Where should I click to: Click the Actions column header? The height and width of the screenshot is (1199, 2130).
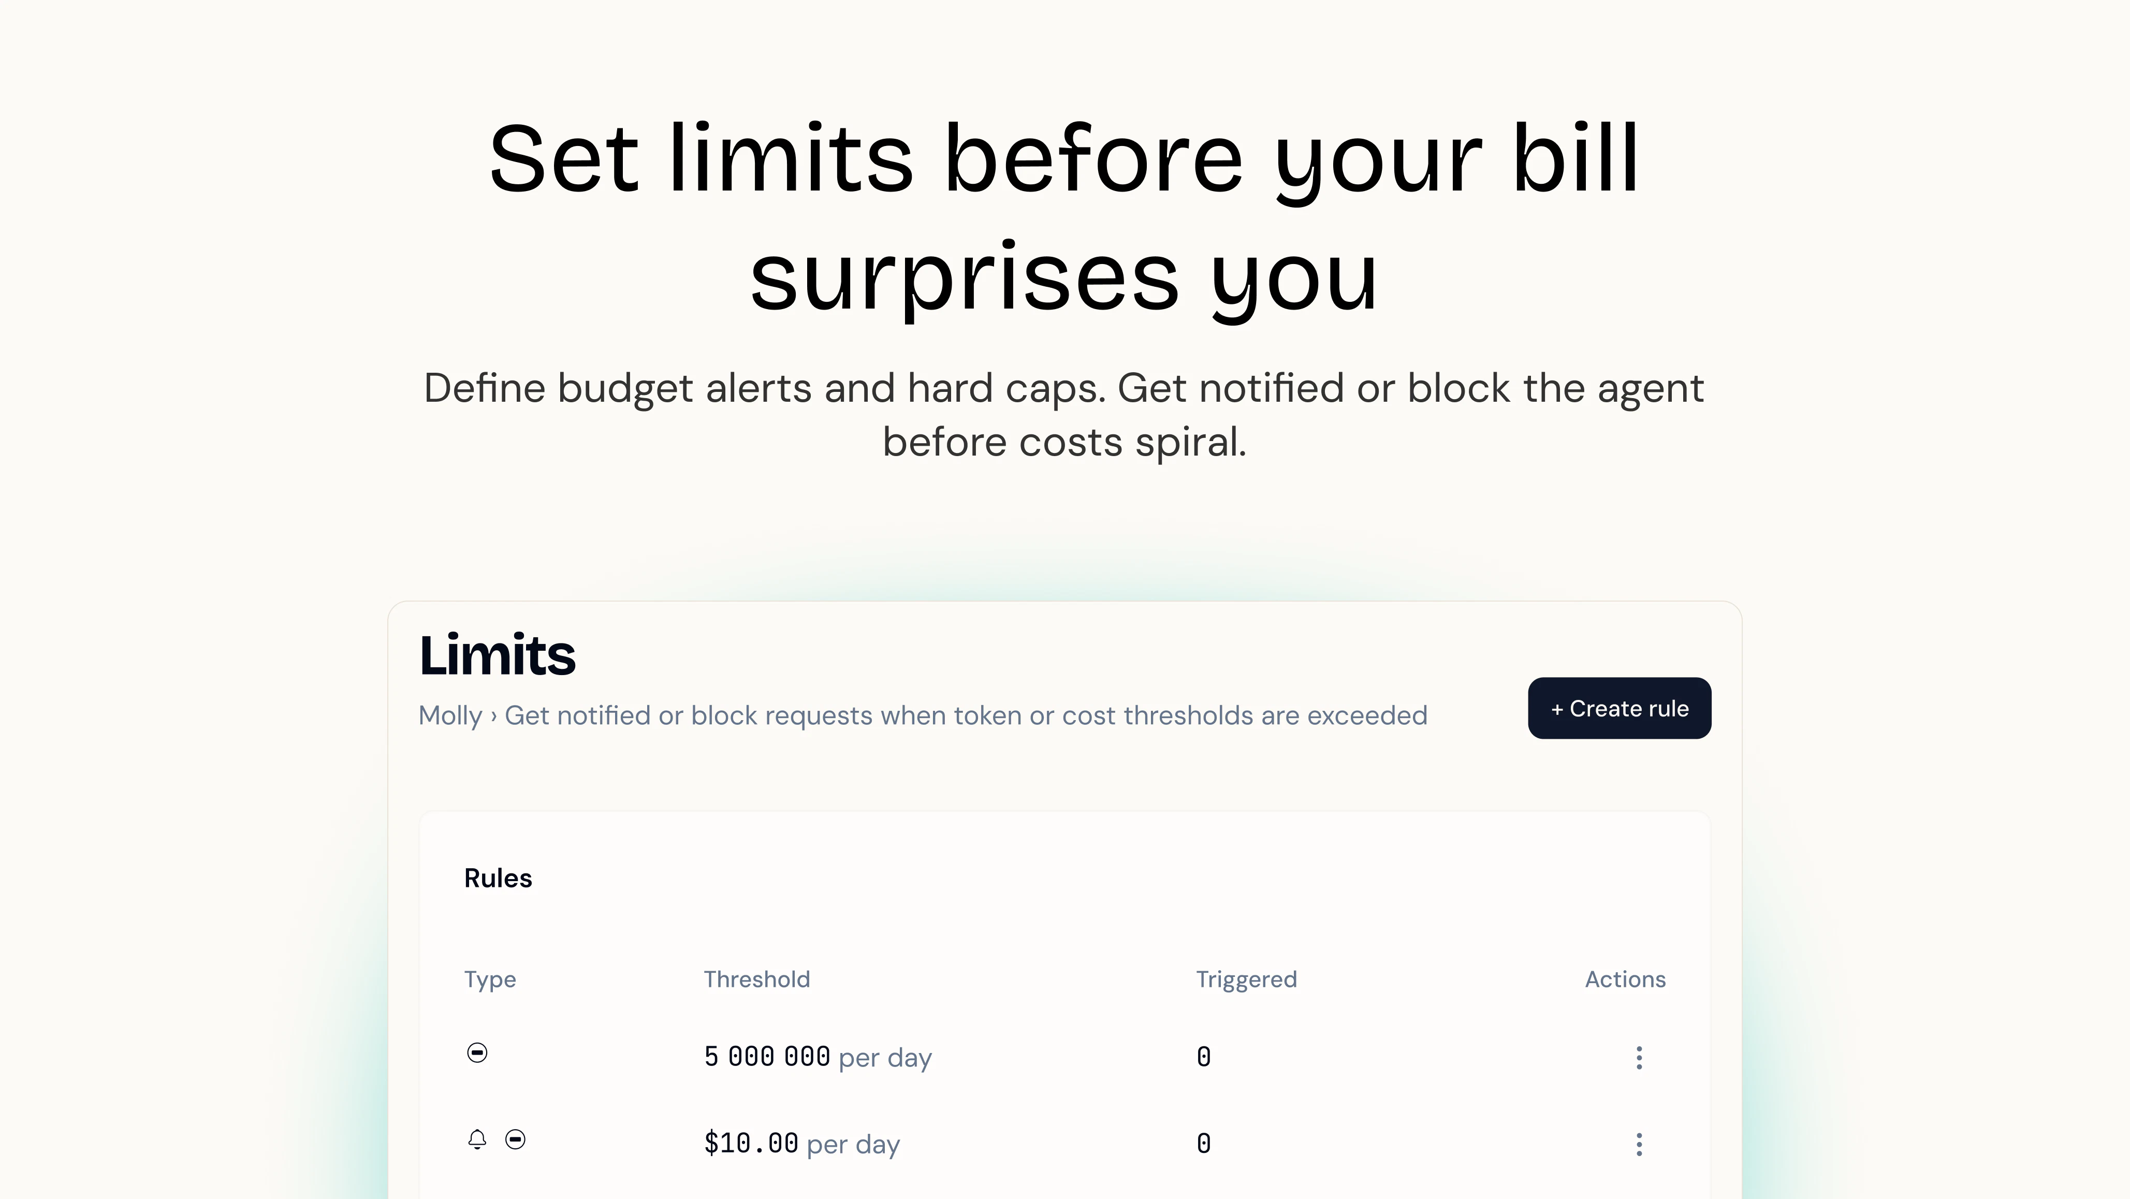pos(1625,979)
